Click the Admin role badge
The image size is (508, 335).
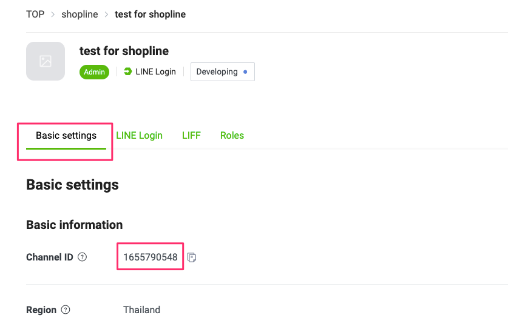94,71
